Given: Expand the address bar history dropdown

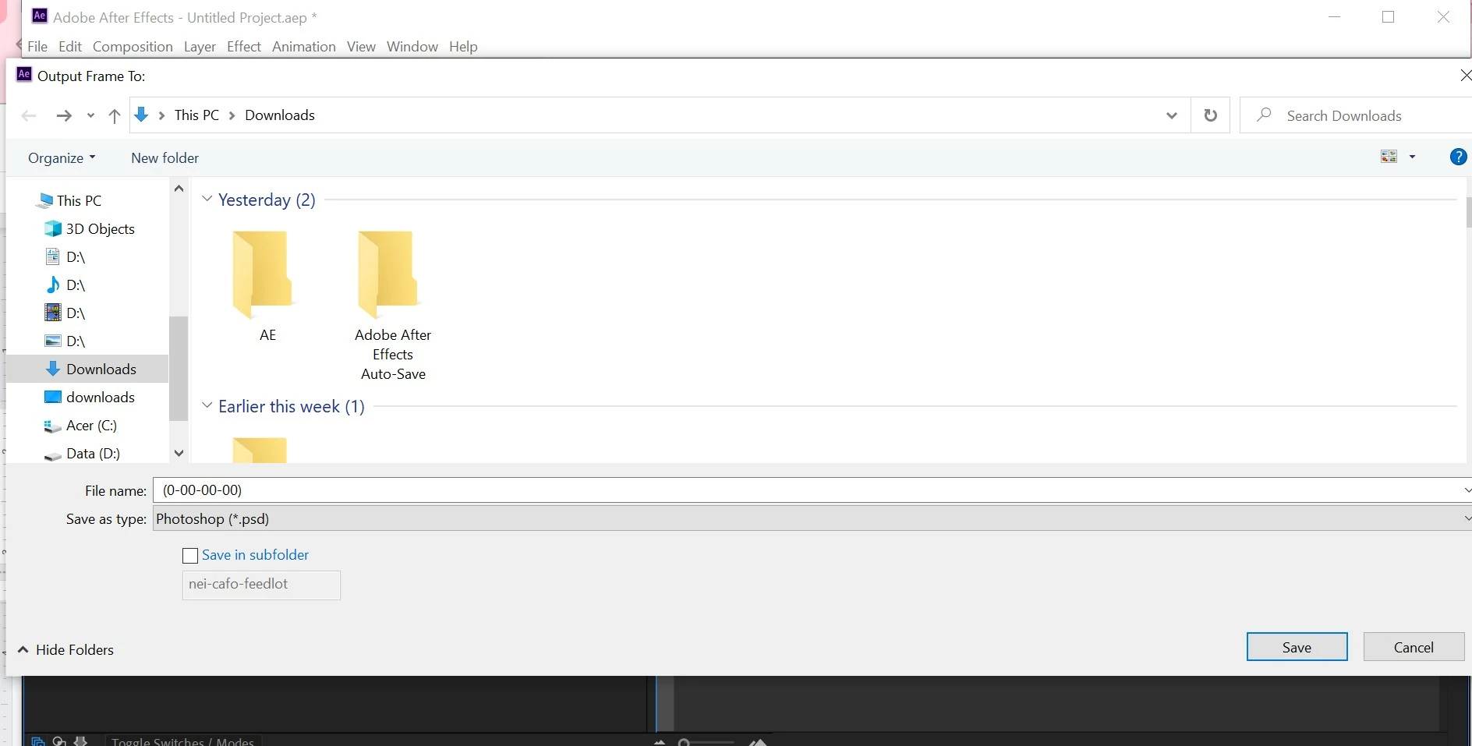Looking at the screenshot, I should click(x=1171, y=115).
